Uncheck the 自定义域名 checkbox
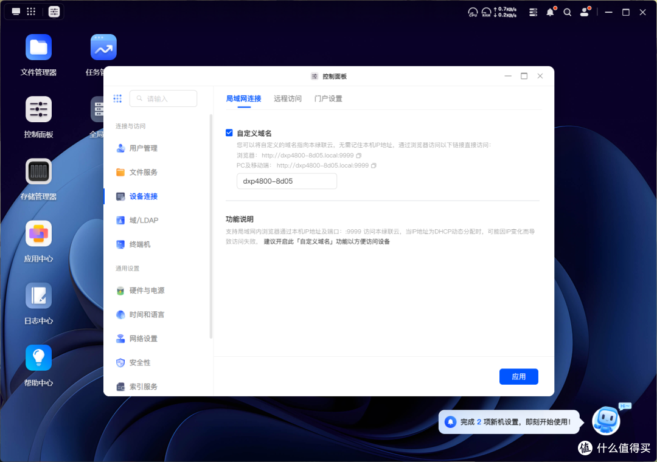Viewport: 657px width, 462px height. (229, 133)
